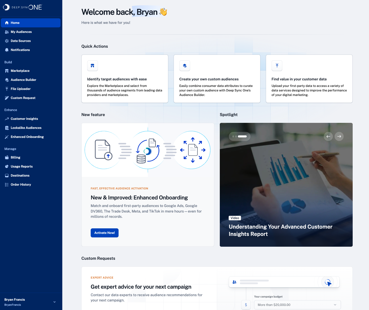This screenshot has width=369, height=310.
Task: Open My Audiences from the sidebar
Action: tap(21, 32)
